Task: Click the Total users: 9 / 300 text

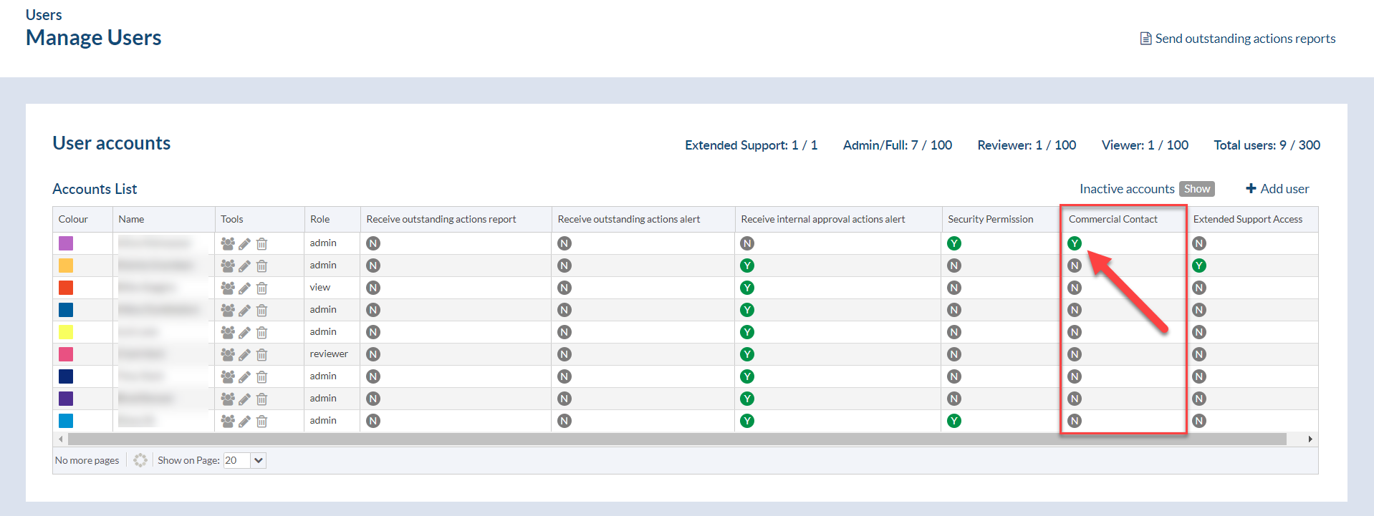Action: pos(1267,145)
